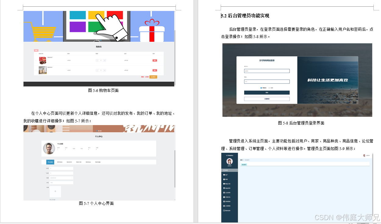
Task: Increase quantity for second cart item
Action: pos(105,70)
